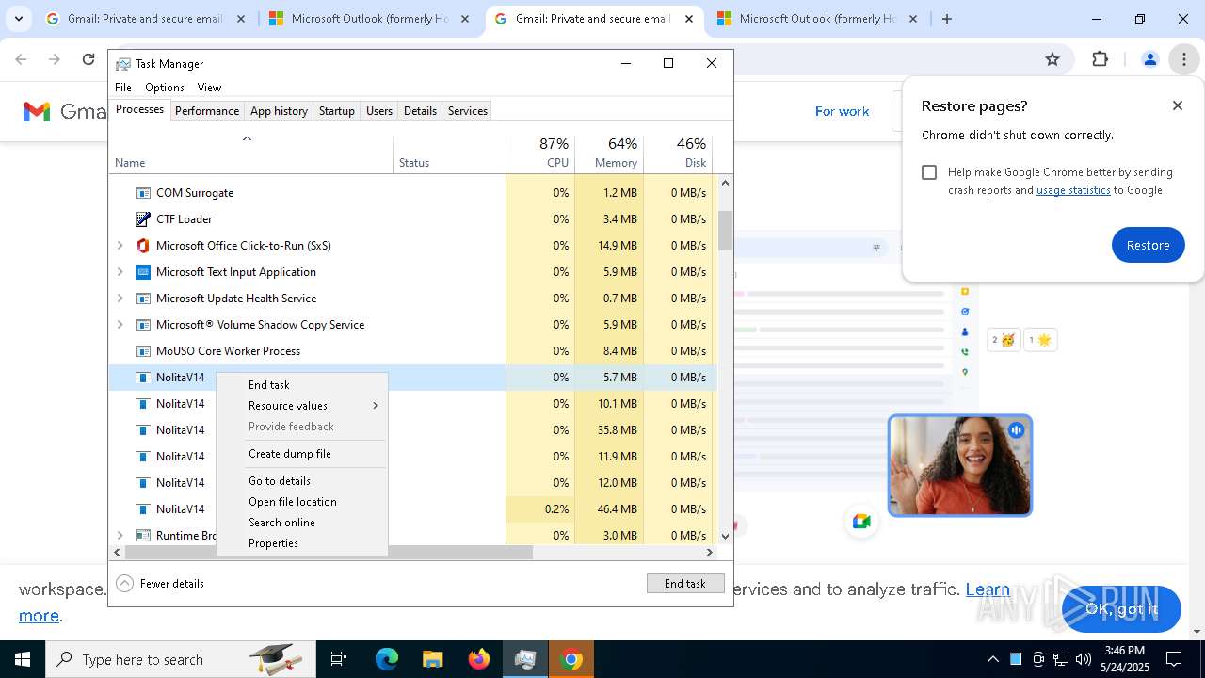
Task: Click the Microsoft Update Health Service icon
Action: (143, 299)
